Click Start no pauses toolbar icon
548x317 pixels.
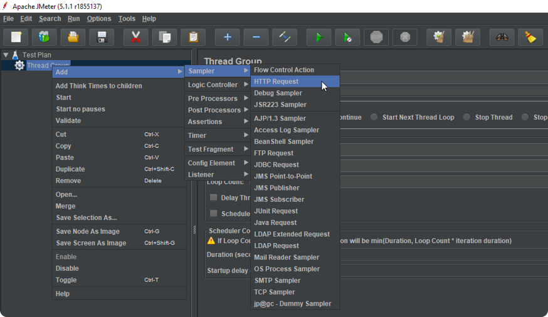(348, 37)
